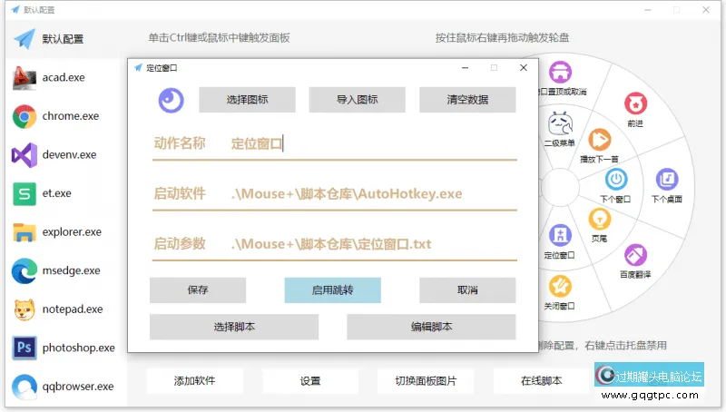
Task: Click the 选择脚本 button
Action: (x=234, y=328)
